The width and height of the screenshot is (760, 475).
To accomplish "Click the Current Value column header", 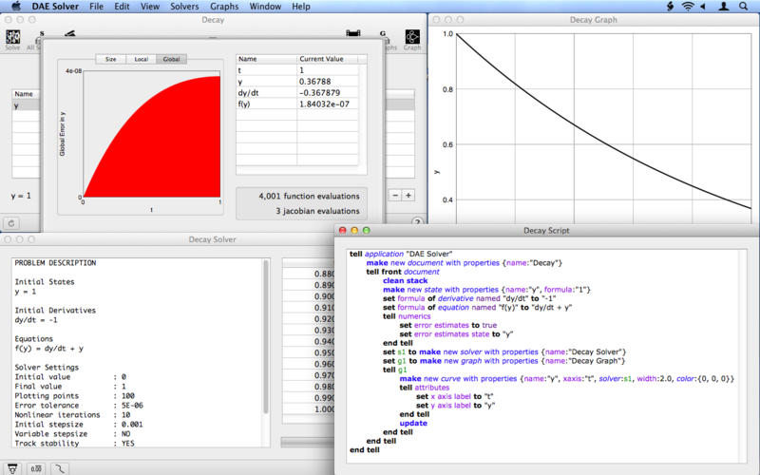I will click(x=327, y=59).
